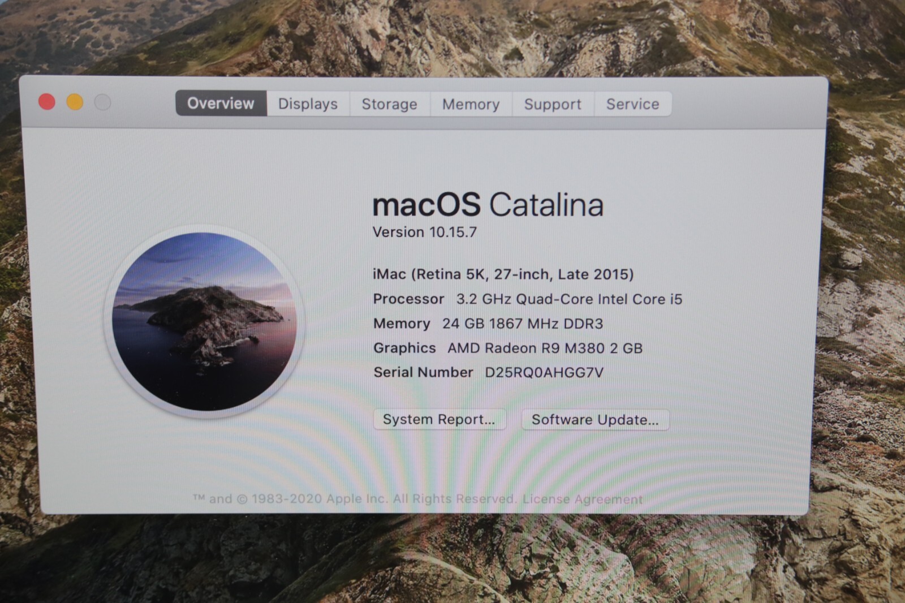Open the Support tab

pos(553,104)
